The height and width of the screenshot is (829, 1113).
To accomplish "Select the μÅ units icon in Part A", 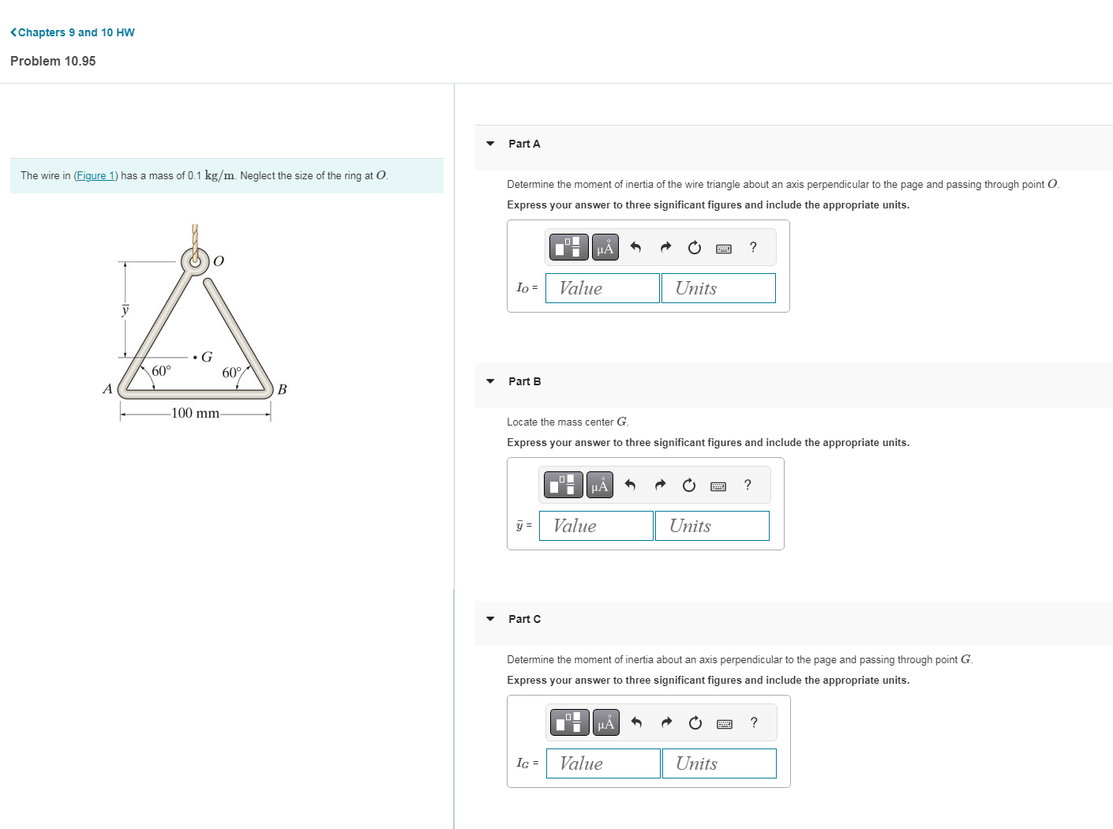I will [x=605, y=247].
